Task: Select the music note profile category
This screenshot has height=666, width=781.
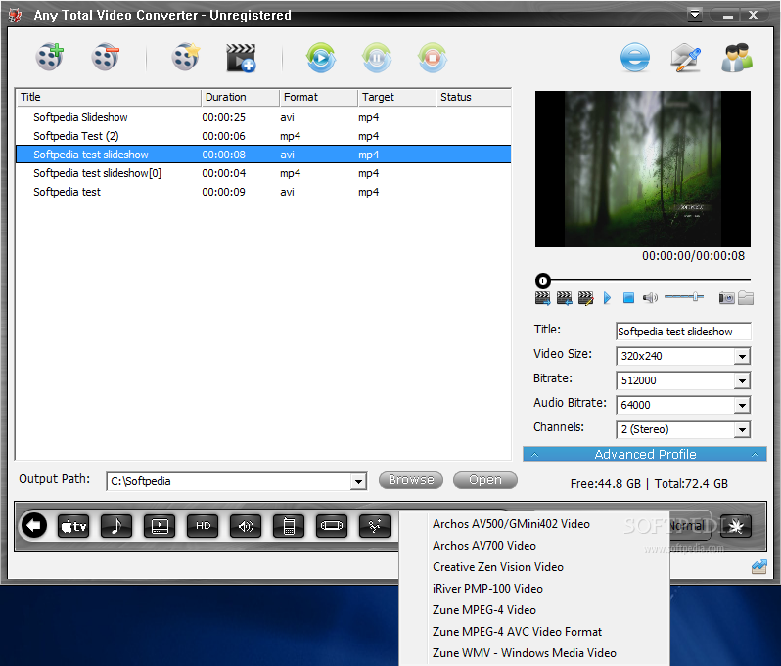Action: click(116, 526)
